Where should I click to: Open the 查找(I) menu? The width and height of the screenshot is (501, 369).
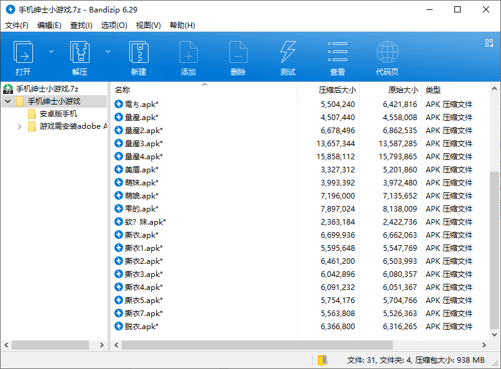81,26
